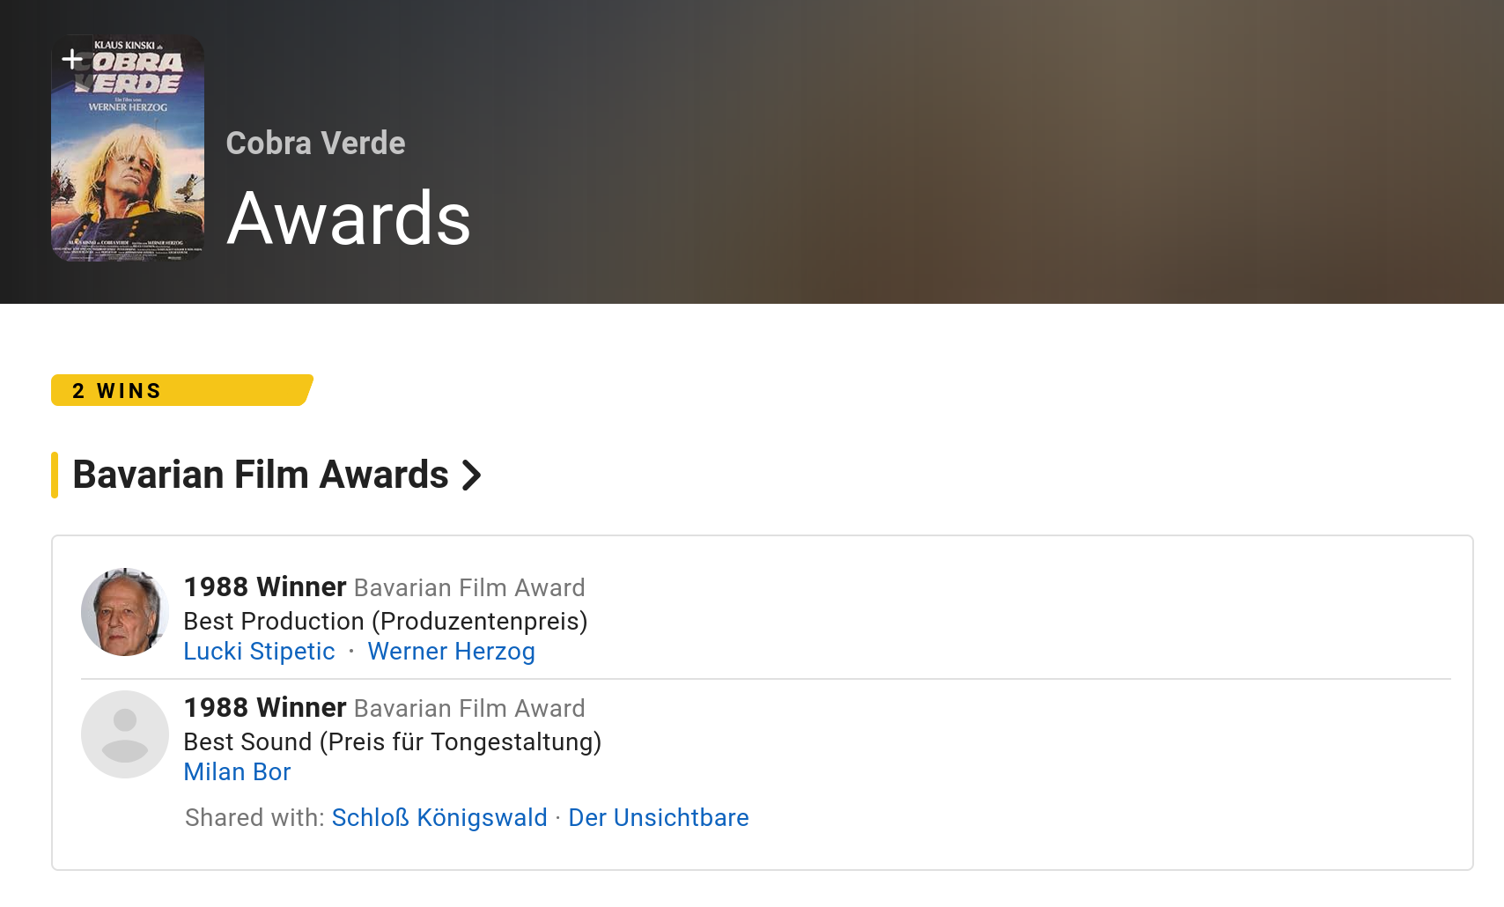1504x907 pixels.
Task: Open Lucki Stipetic's profile link
Action: [x=259, y=652]
